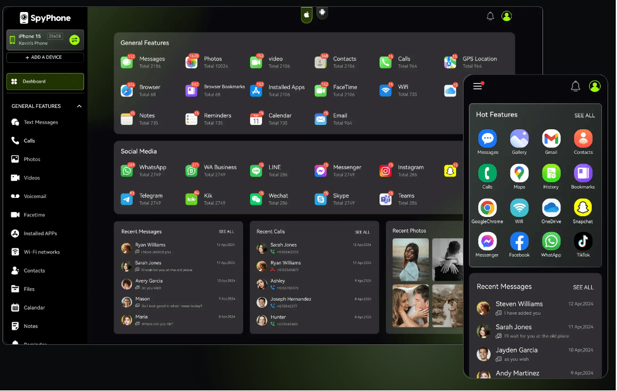
Task: Toggle the device switcher next to iPhone 15
Action: pyautogui.click(x=76, y=40)
